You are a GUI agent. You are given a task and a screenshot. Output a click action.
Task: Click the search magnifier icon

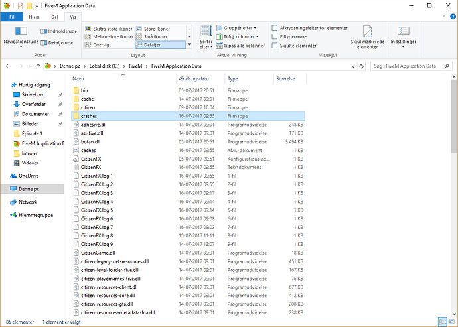click(x=447, y=66)
